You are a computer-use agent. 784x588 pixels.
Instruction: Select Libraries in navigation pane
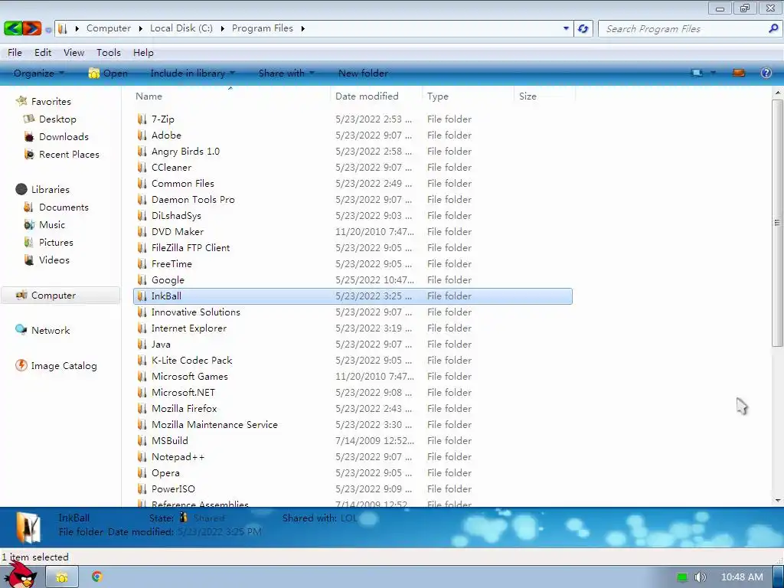pyautogui.click(x=50, y=190)
